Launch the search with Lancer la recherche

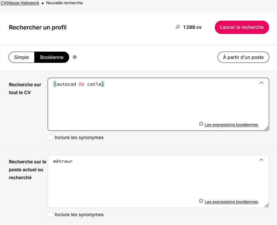coord(242,27)
